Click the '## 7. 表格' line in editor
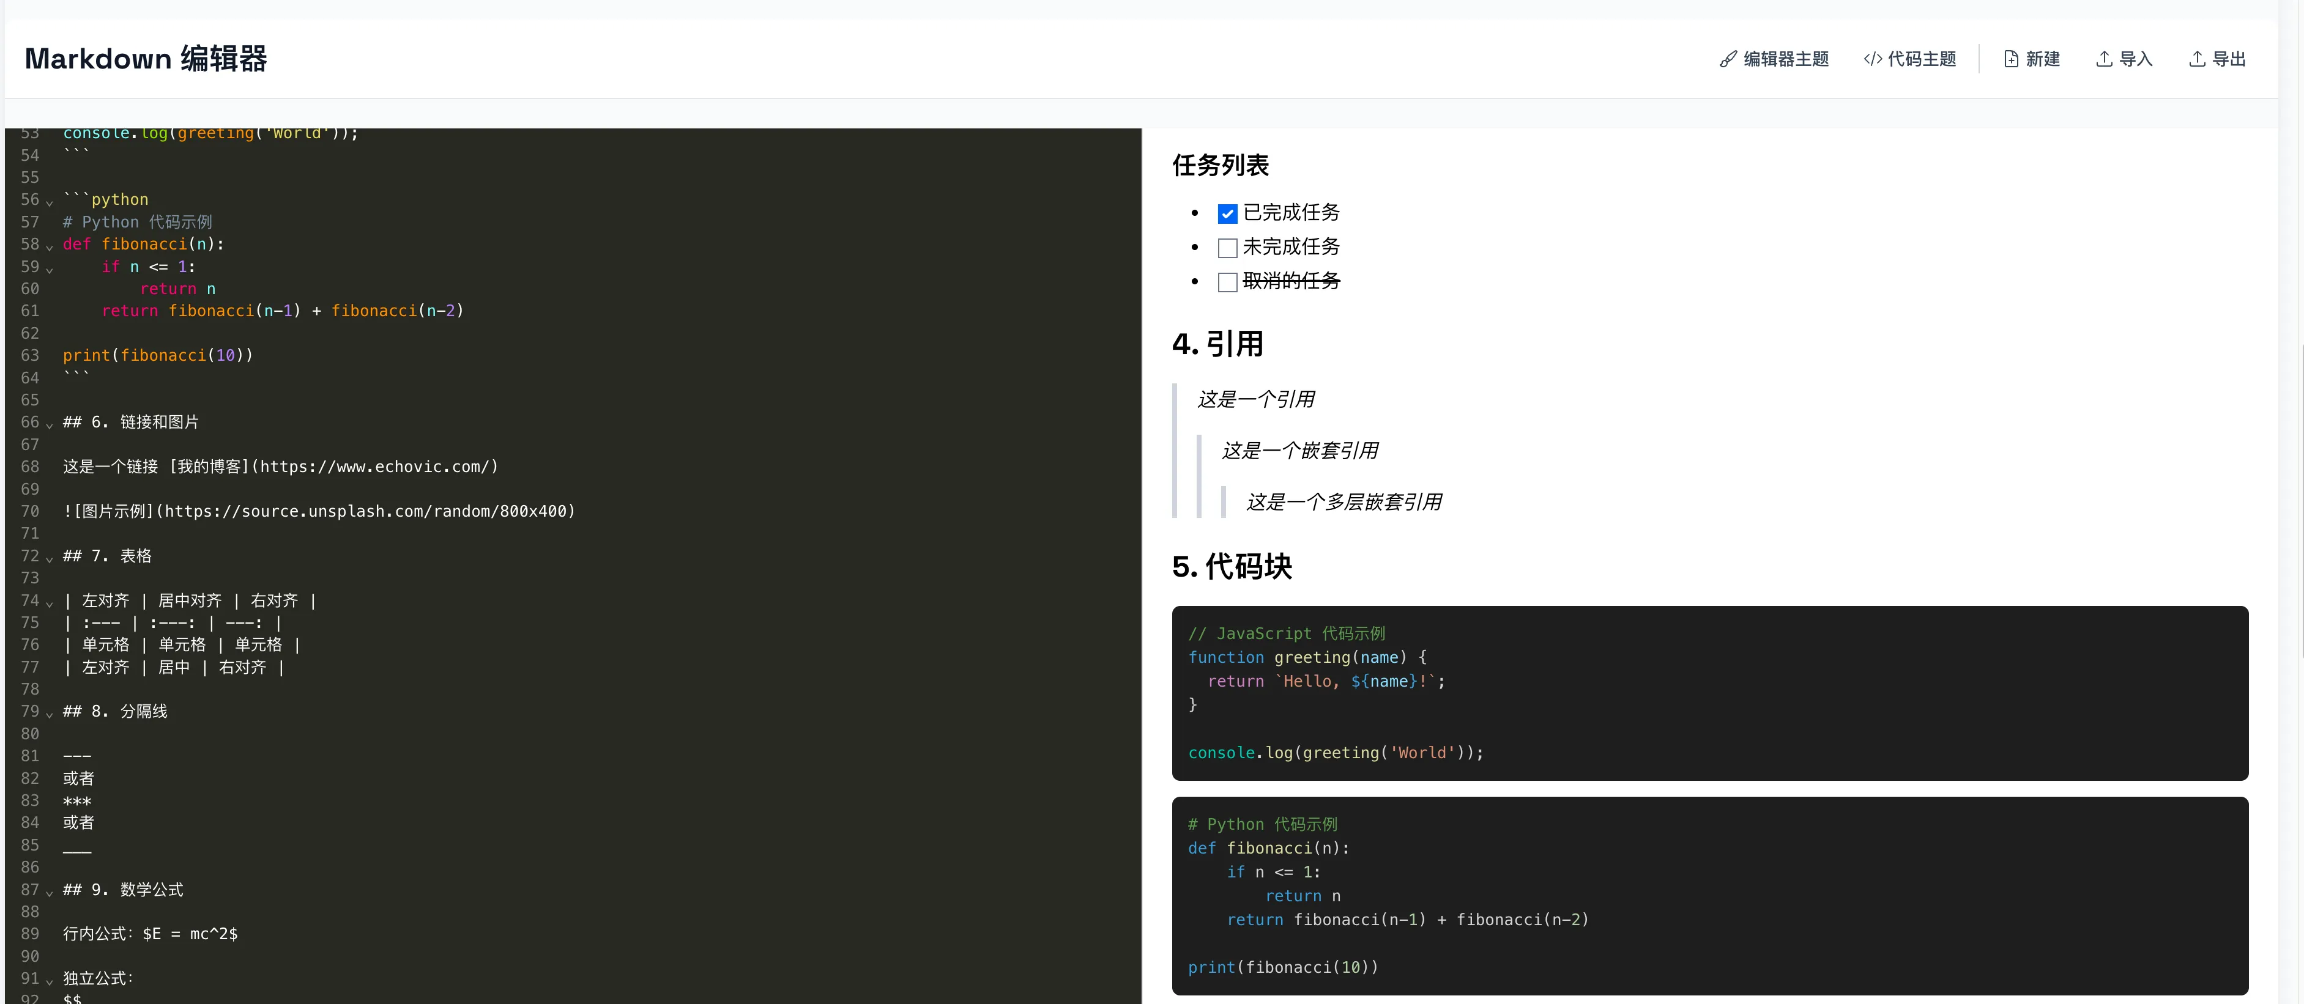2304x1004 pixels. click(x=107, y=556)
